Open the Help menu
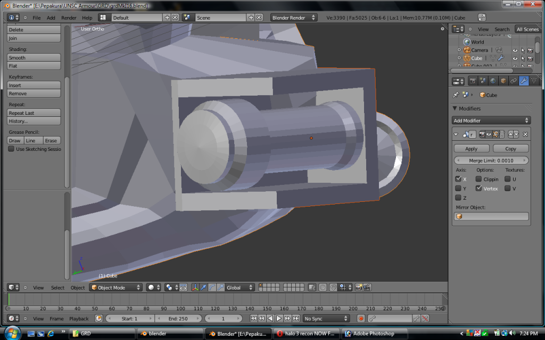The width and height of the screenshot is (545, 340). click(x=87, y=18)
